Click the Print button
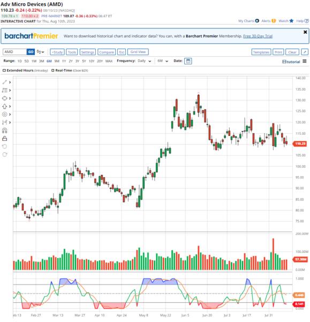This screenshot has height=322, width=310. point(278,52)
